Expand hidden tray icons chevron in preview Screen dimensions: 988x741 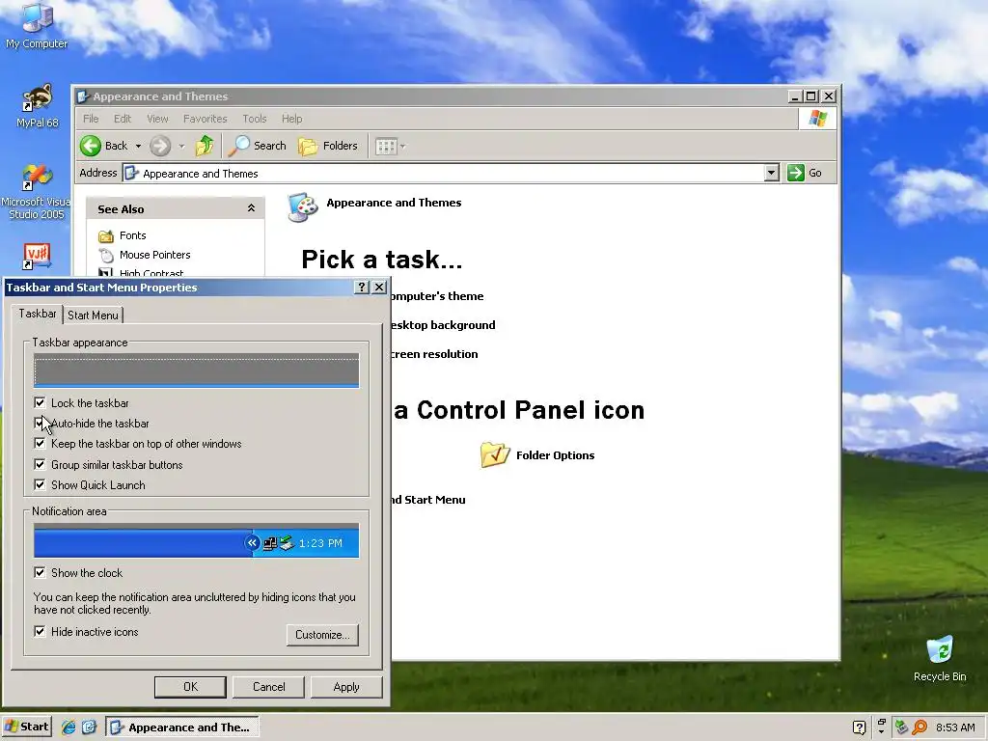[x=252, y=542]
